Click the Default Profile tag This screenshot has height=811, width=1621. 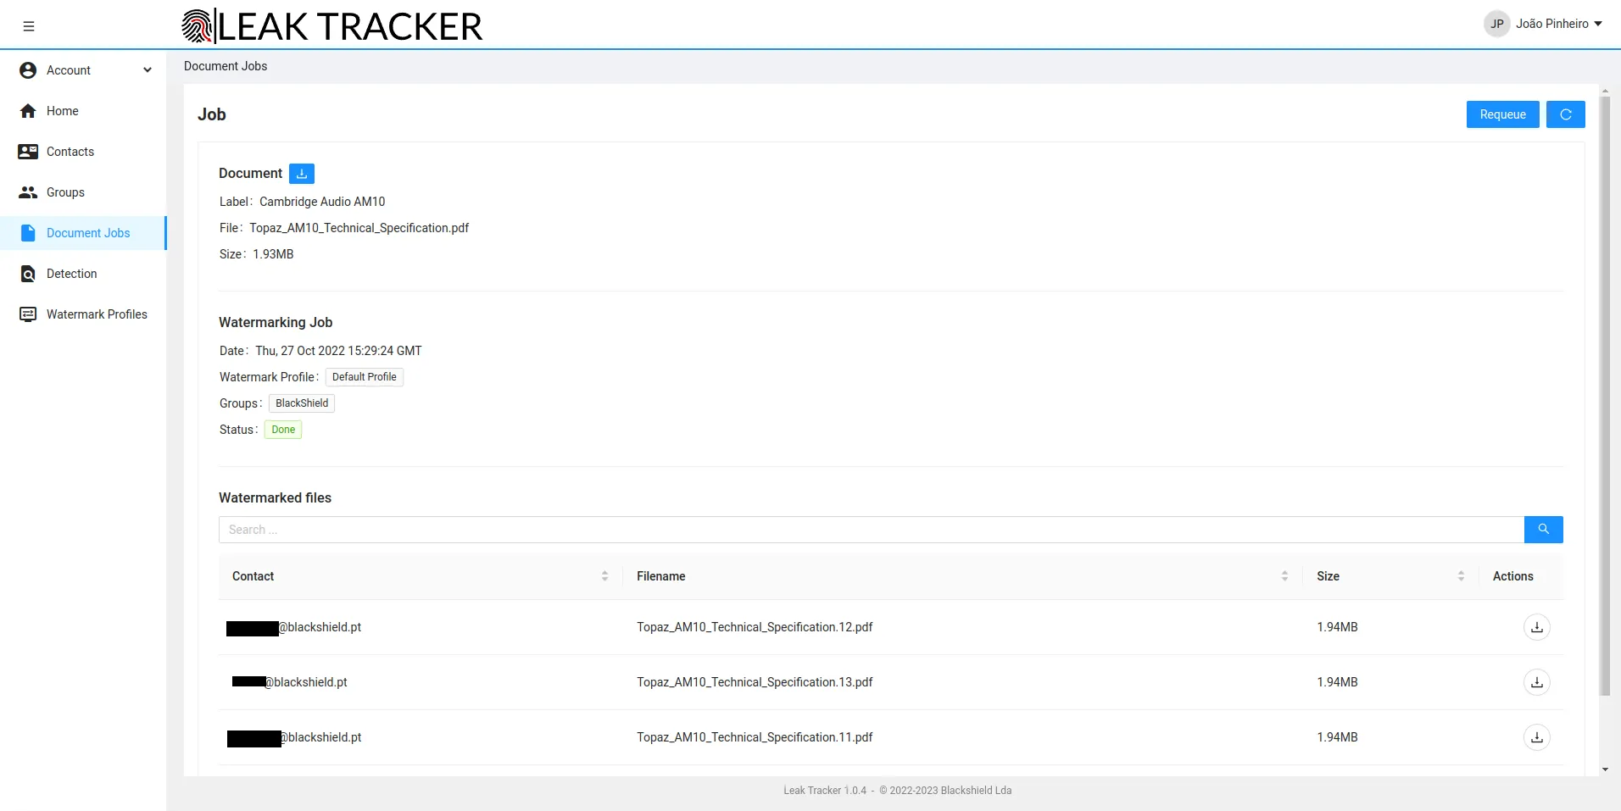(365, 377)
